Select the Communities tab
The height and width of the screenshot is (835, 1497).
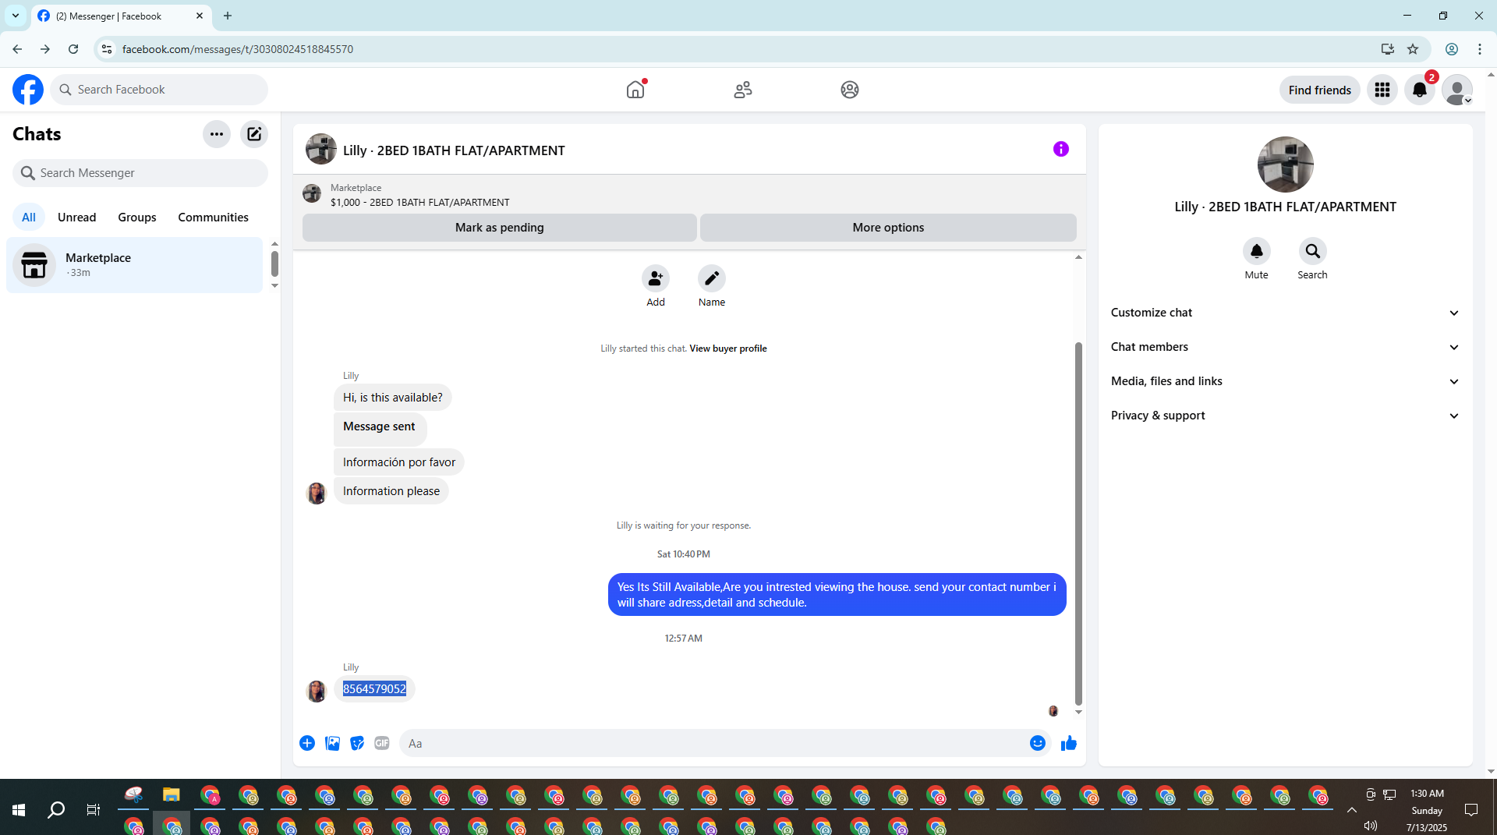click(213, 218)
